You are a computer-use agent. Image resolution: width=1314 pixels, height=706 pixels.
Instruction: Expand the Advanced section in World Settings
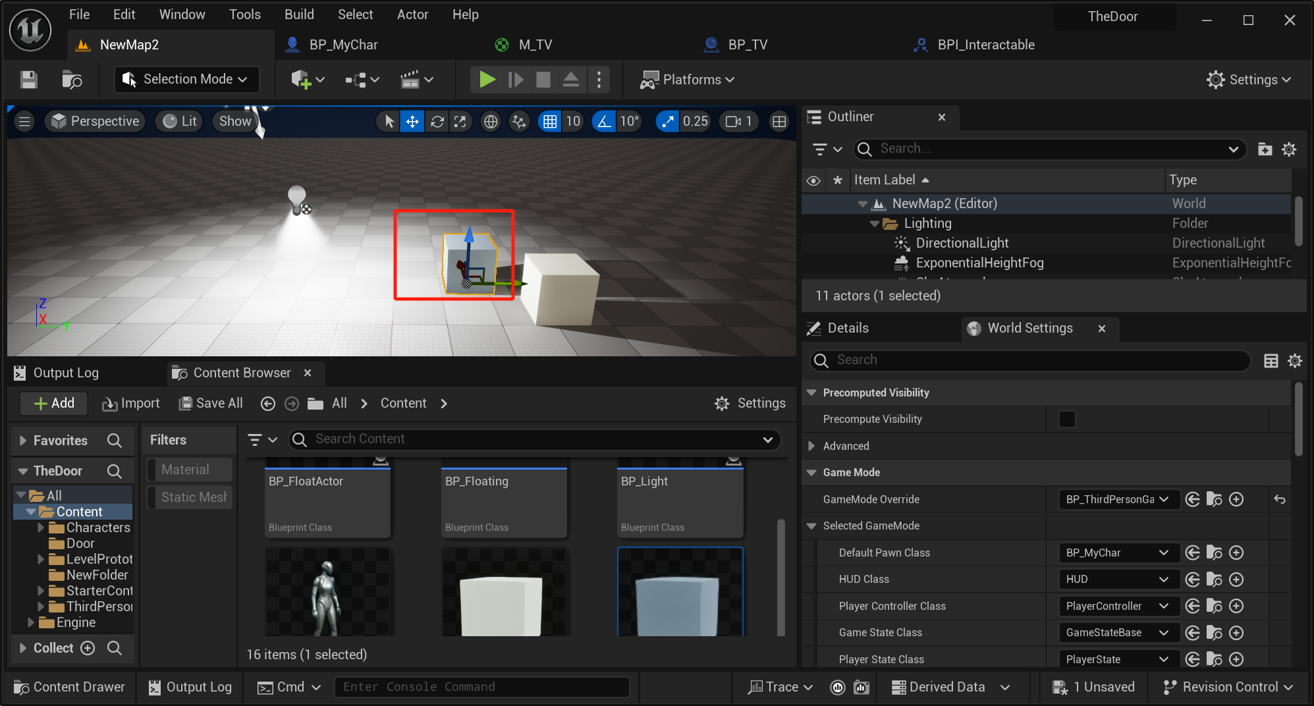[811, 446]
